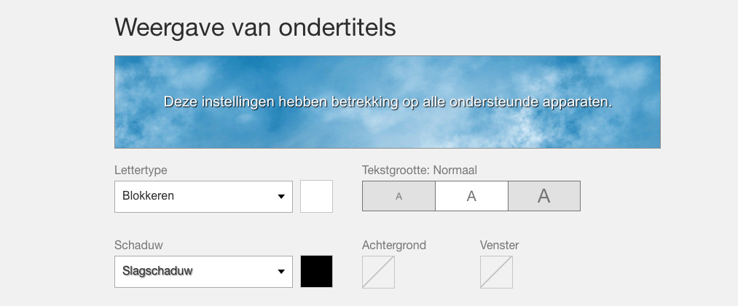Click the Achtergrond label
Screen dimensions: 738x306
click(393, 245)
